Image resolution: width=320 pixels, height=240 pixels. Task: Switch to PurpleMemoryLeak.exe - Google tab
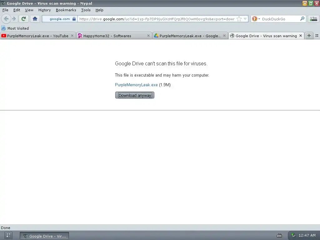point(190,36)
